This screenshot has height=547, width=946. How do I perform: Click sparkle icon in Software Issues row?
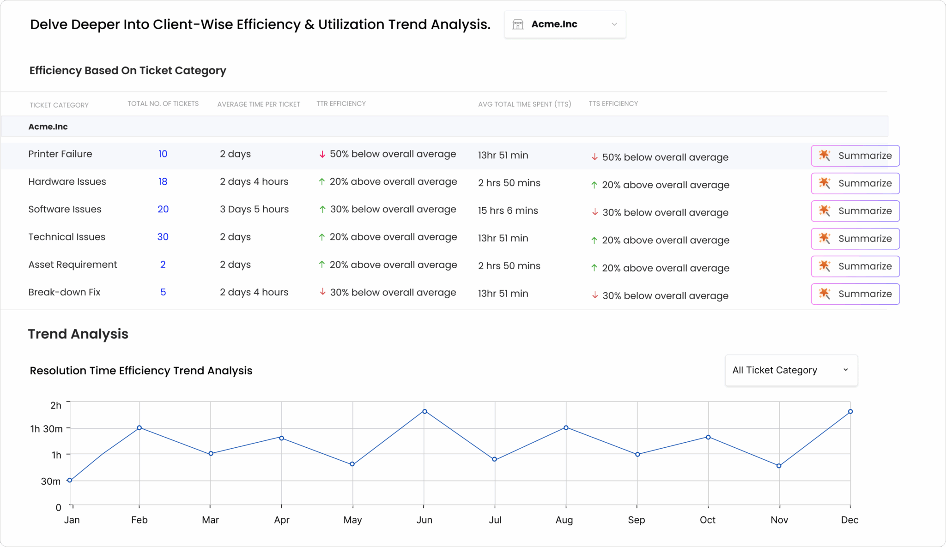825,210
